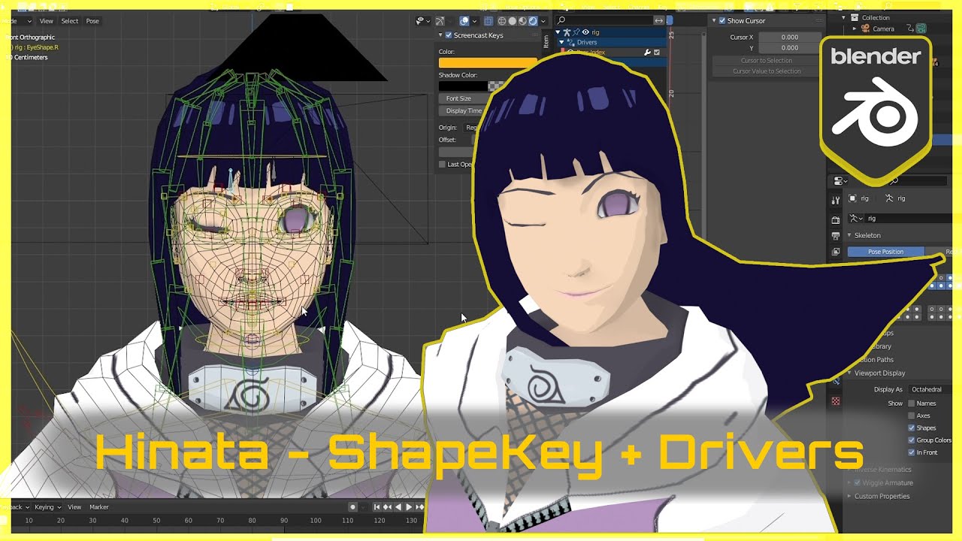Click the camera data icon in outliner
Viewport: 962px width, 541px height.
(x=921, y=29)
